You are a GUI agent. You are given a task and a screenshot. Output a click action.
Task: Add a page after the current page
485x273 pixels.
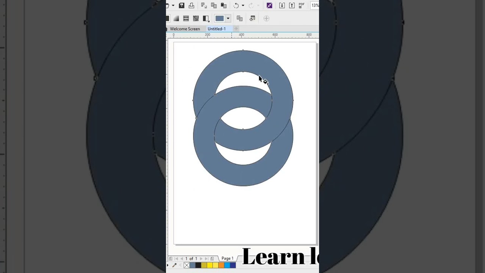212,259
